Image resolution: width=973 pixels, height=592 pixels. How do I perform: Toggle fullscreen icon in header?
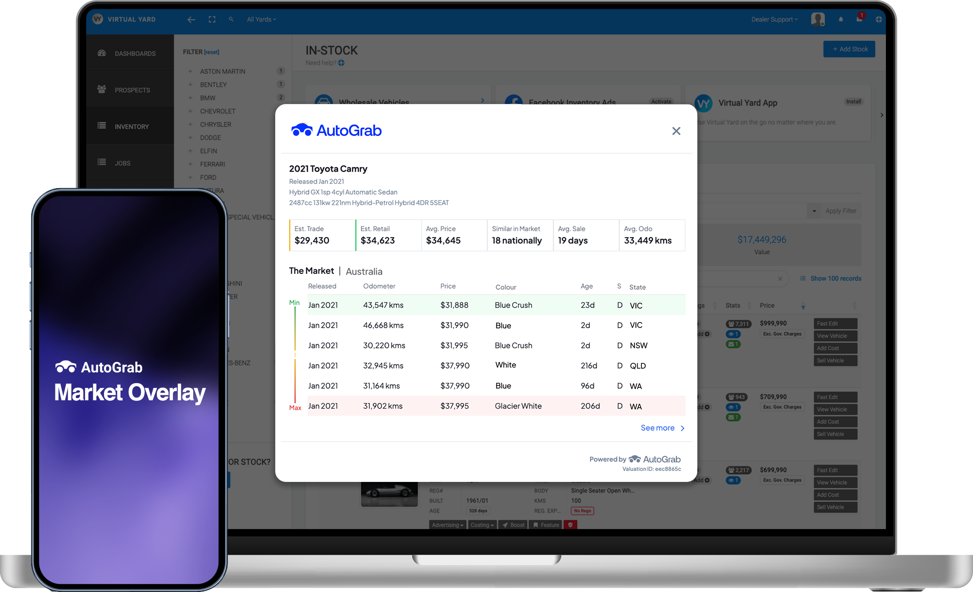click(212, 20)
